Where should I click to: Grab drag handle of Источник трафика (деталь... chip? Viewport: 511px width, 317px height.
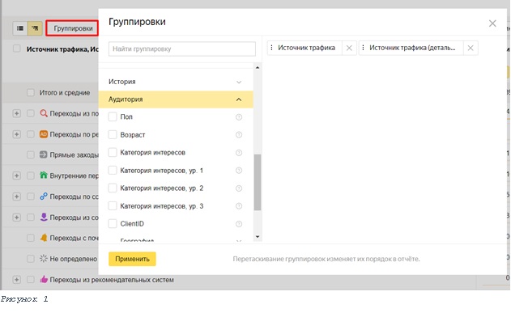click(363, 48)
